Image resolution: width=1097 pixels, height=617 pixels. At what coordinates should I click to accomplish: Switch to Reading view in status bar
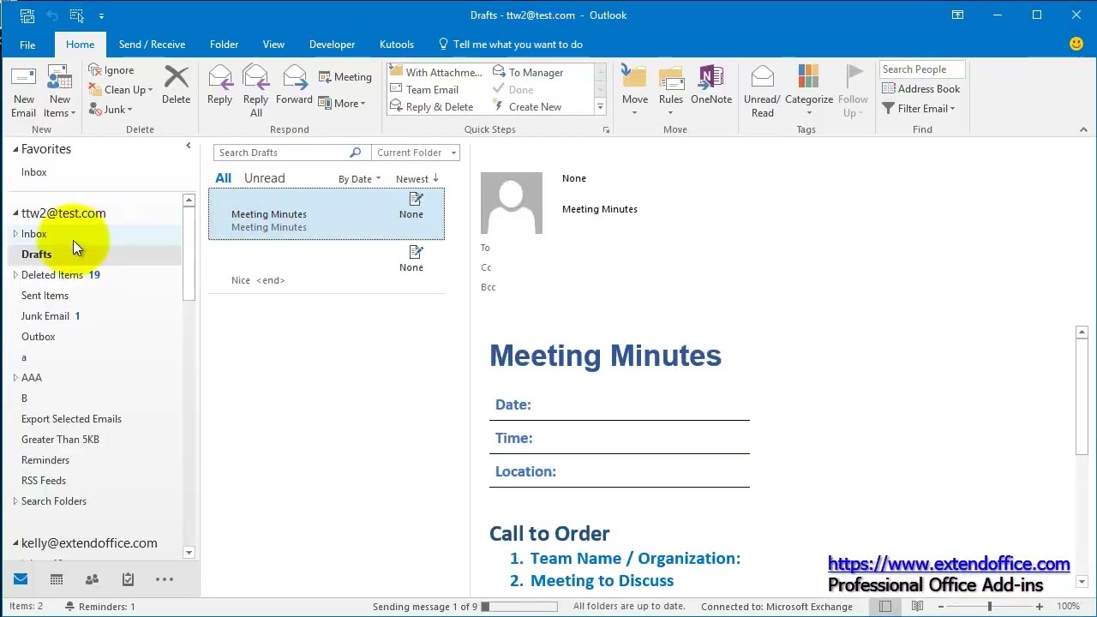point(918,606)
